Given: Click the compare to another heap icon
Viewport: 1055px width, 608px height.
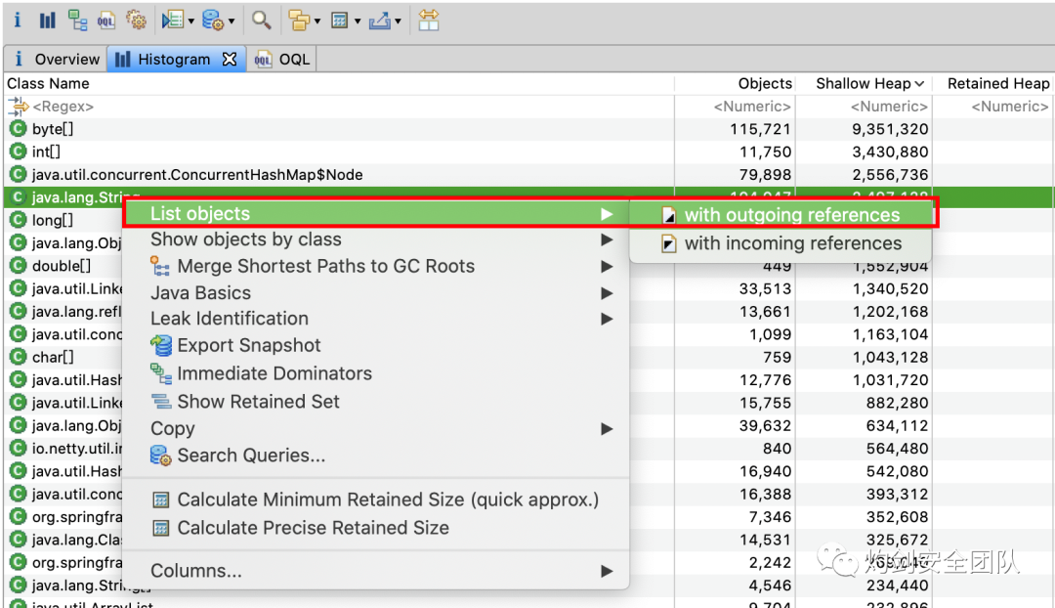Looking at the screenshot, I should [429, 21].
